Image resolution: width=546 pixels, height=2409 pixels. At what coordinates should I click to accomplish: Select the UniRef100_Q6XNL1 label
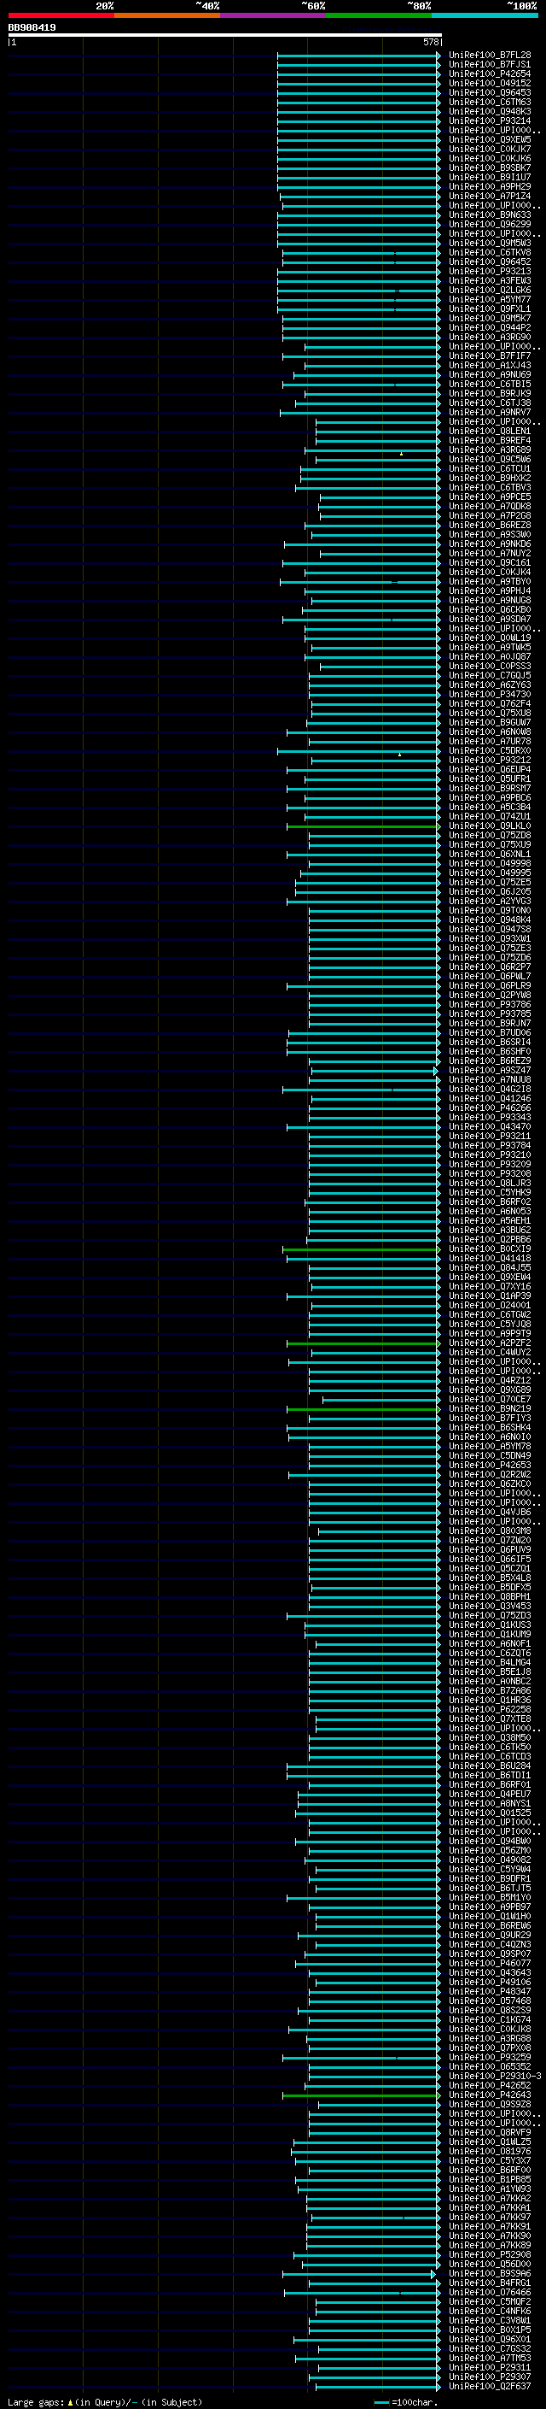(x=490, y=855)
